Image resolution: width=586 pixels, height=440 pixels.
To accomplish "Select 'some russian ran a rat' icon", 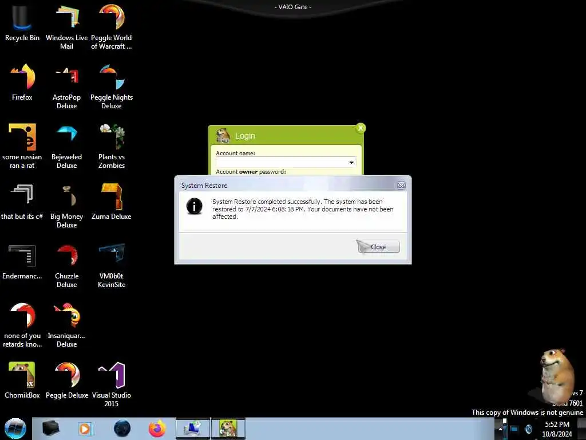I will [x=22, y=146].
